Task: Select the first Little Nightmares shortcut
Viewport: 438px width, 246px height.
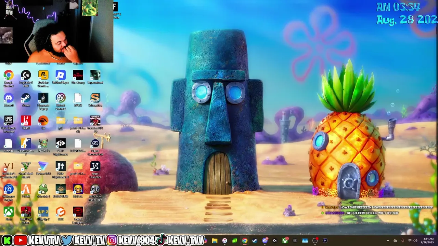Action: tap(61, 147)
